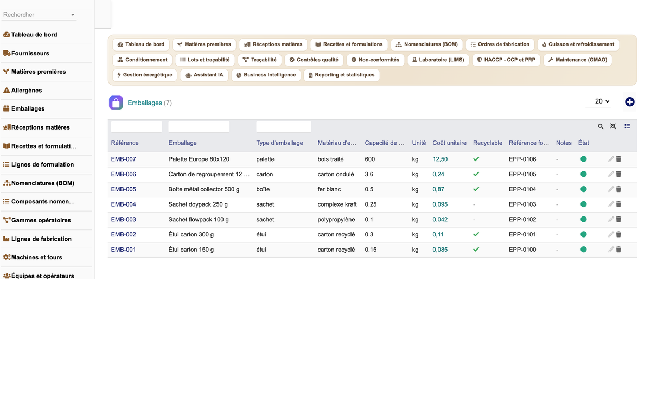651x403 pixels.
Task: Sort by the Référence column header
Action: point(125,143)
